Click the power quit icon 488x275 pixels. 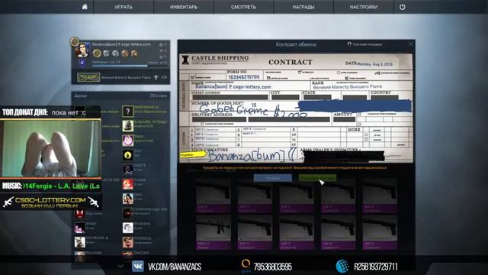click(403, 7)
